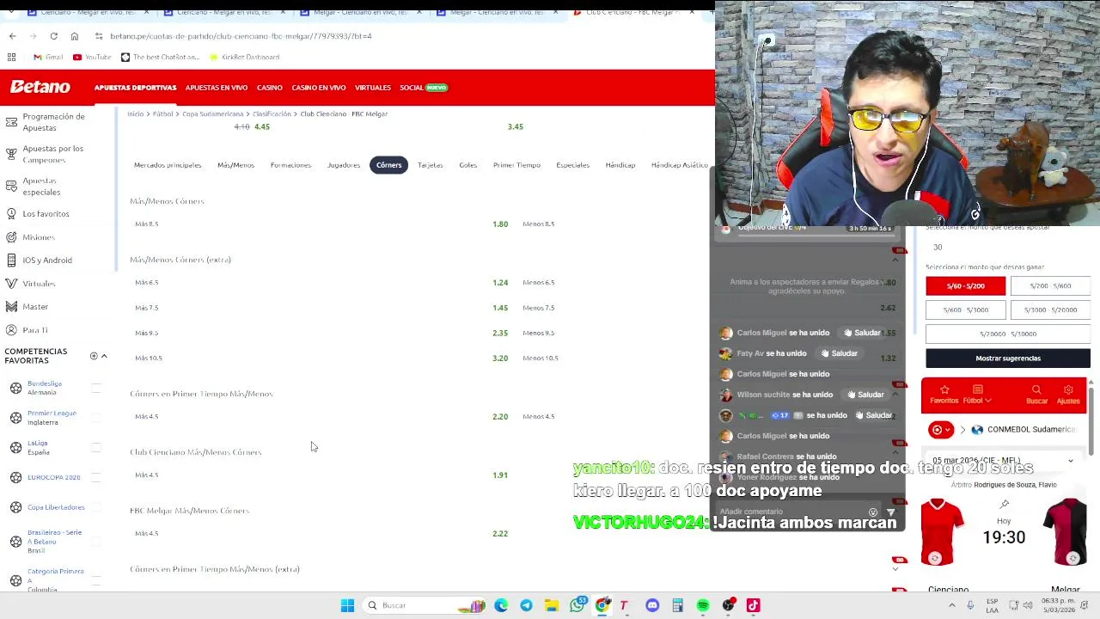The width and height of the screenshot is (1100, 619).
Task: Click Windows taskbar Buscar search box
Action: (x=424, y=605)
